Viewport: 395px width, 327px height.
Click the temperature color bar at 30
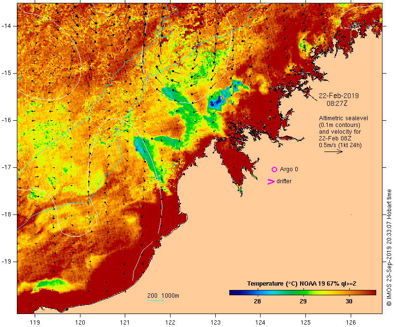[349, 292]
